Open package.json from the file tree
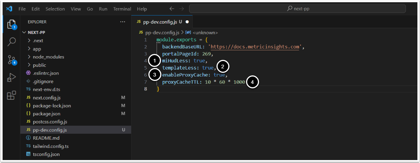The height and width of the screenshot is (163, 420). (47, 114)
